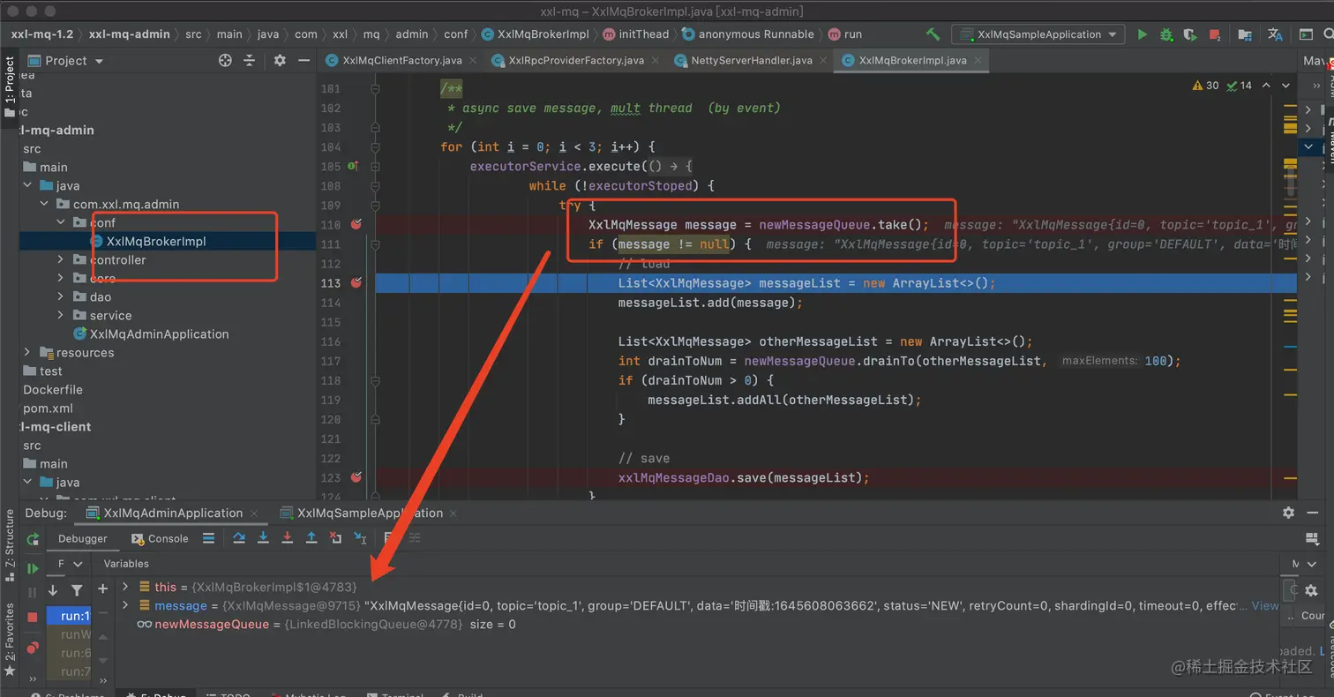Click the Drop Frame debugger icon
This screenshot has height=697, width=1334.
(335, 537)
